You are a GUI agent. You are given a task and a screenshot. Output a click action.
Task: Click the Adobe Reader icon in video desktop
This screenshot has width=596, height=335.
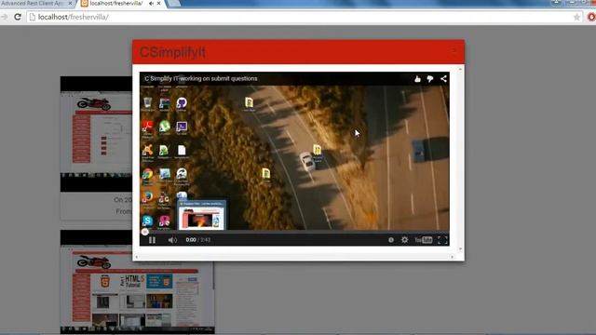147,127
